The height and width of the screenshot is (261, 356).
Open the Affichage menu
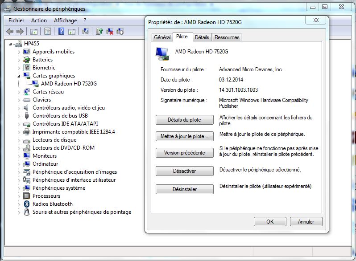point(66,20)
